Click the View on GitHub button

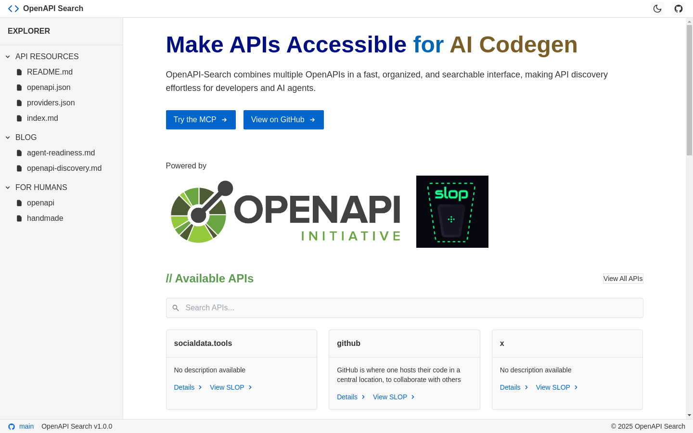click(283, 120)
